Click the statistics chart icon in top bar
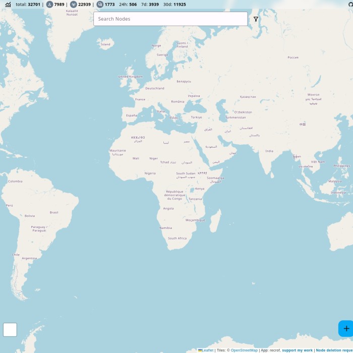The height and width of the screenshot is (353, 353). pos(8,5)
